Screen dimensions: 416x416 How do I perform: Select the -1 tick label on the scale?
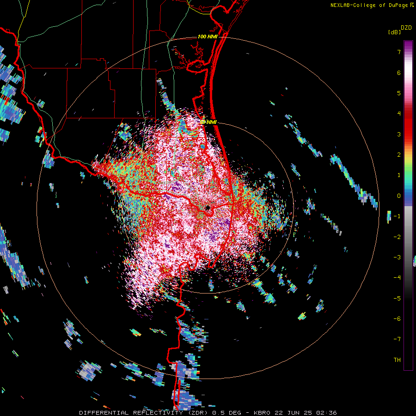click(x=397, y=216)
